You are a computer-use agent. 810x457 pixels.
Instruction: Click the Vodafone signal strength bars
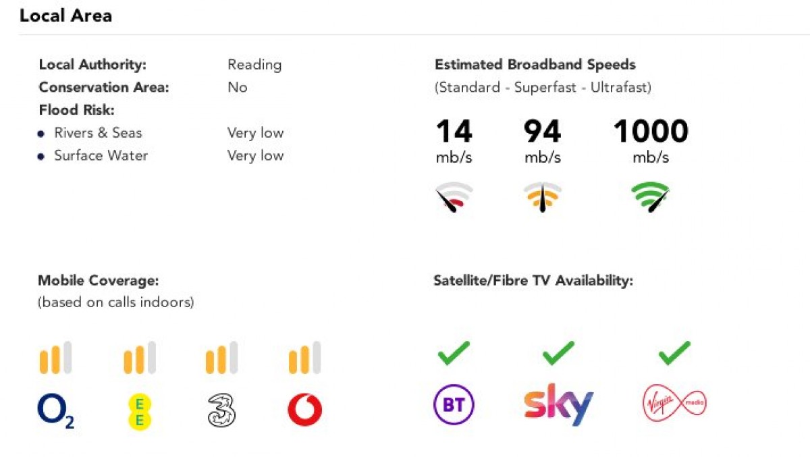click(304, 358)
